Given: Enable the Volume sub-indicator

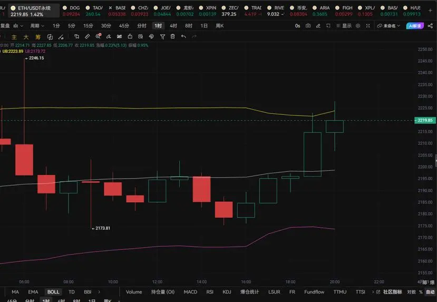Looking at the screenshot, I should tap(134, 291).
